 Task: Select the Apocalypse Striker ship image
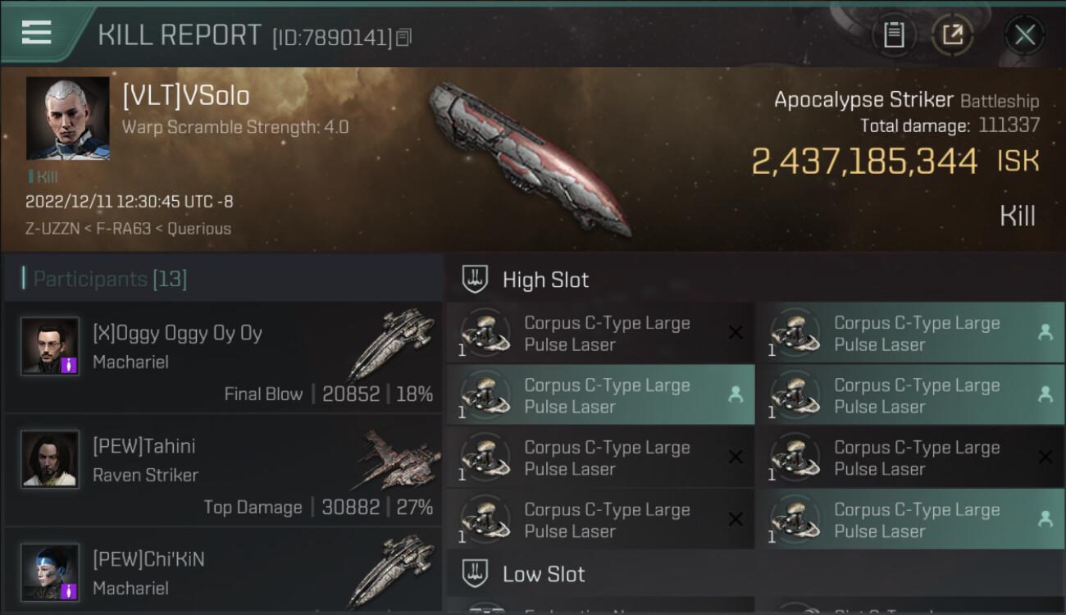tap(529, 156)
